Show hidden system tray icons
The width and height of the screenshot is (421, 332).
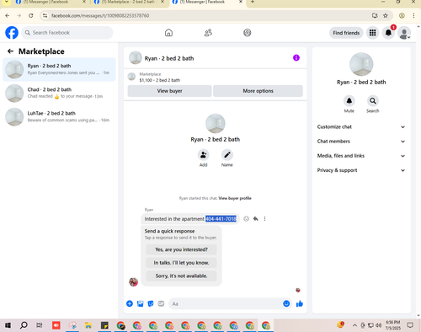[x=354, y=325]
